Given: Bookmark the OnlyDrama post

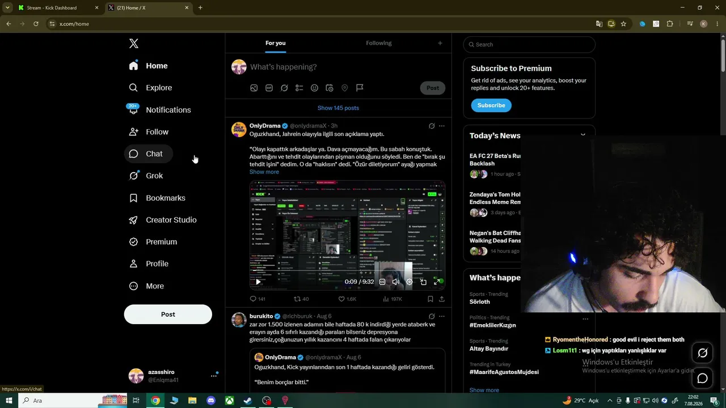Looking at the screenshot, I should point(430,299).
